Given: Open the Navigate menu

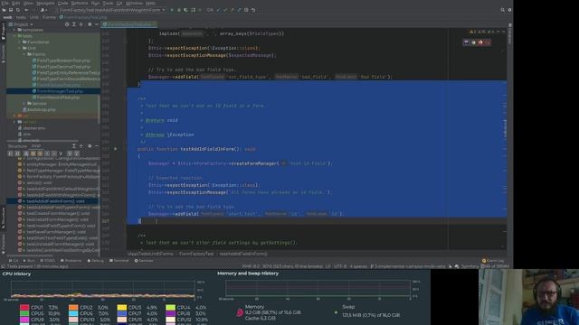Looking at the screenshot, I should coord(45,3).
